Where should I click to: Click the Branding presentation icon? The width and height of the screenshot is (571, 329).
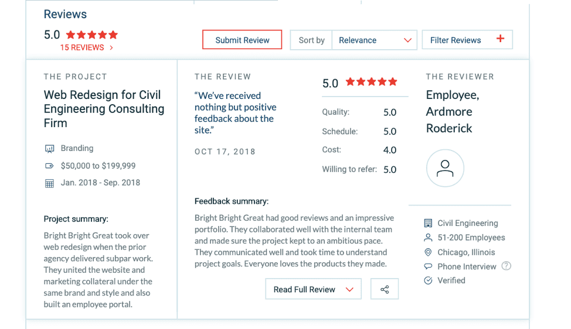(x=49, y=148)
